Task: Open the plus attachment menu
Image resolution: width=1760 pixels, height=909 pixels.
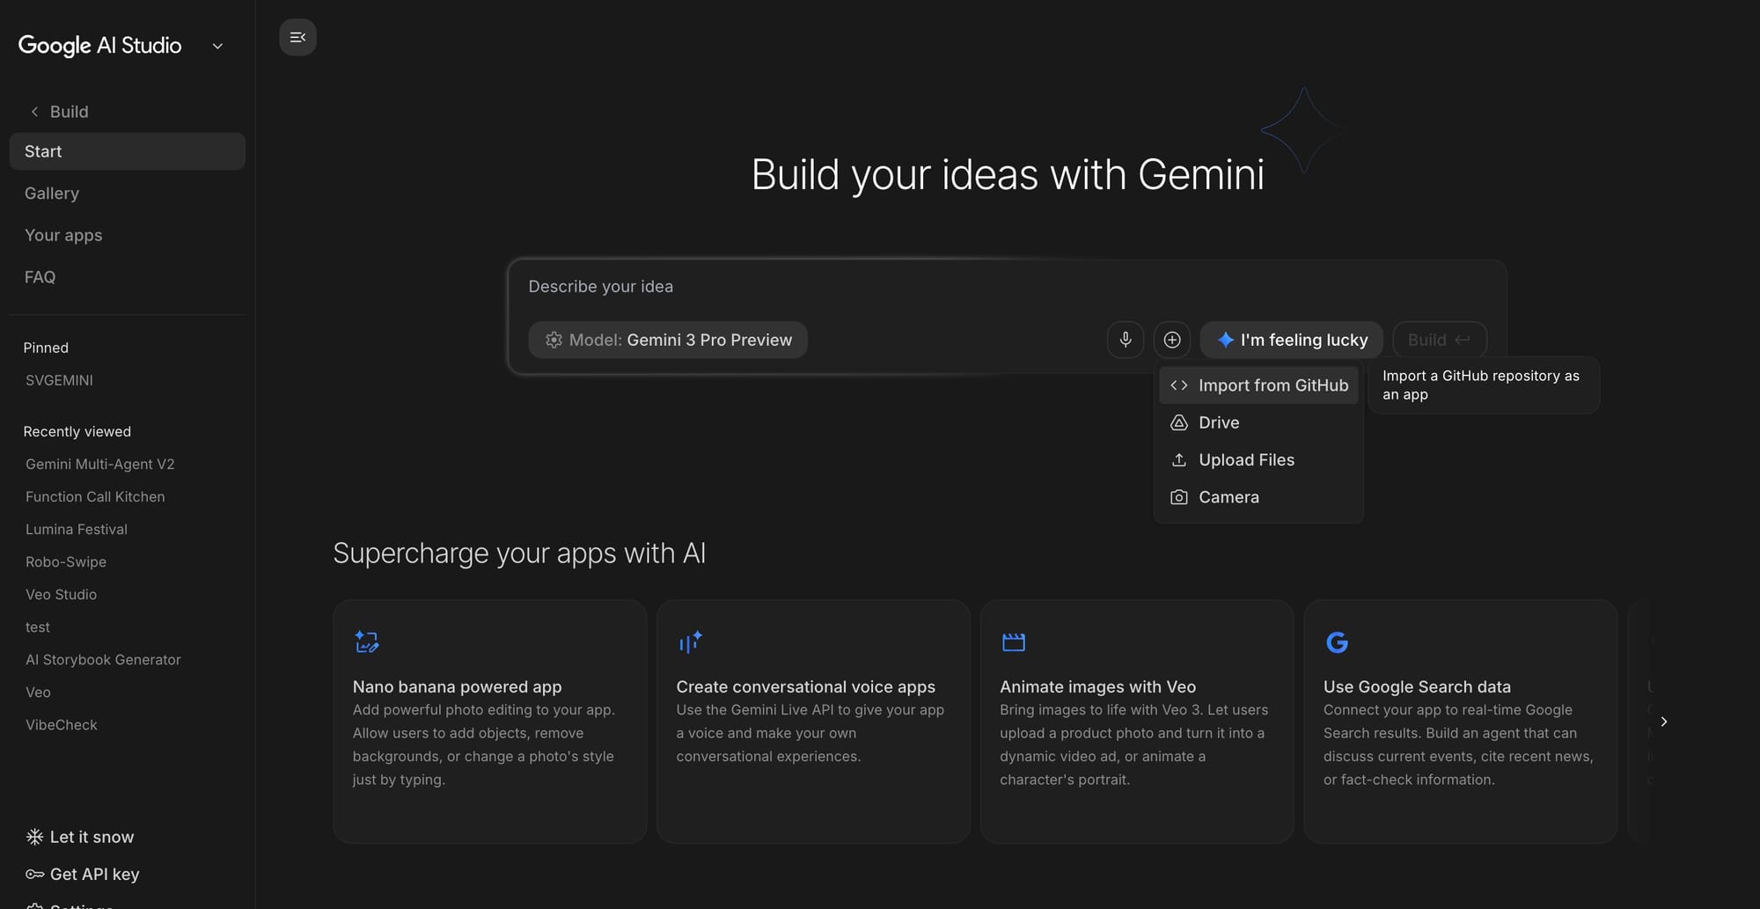Action: [1172, 340]
